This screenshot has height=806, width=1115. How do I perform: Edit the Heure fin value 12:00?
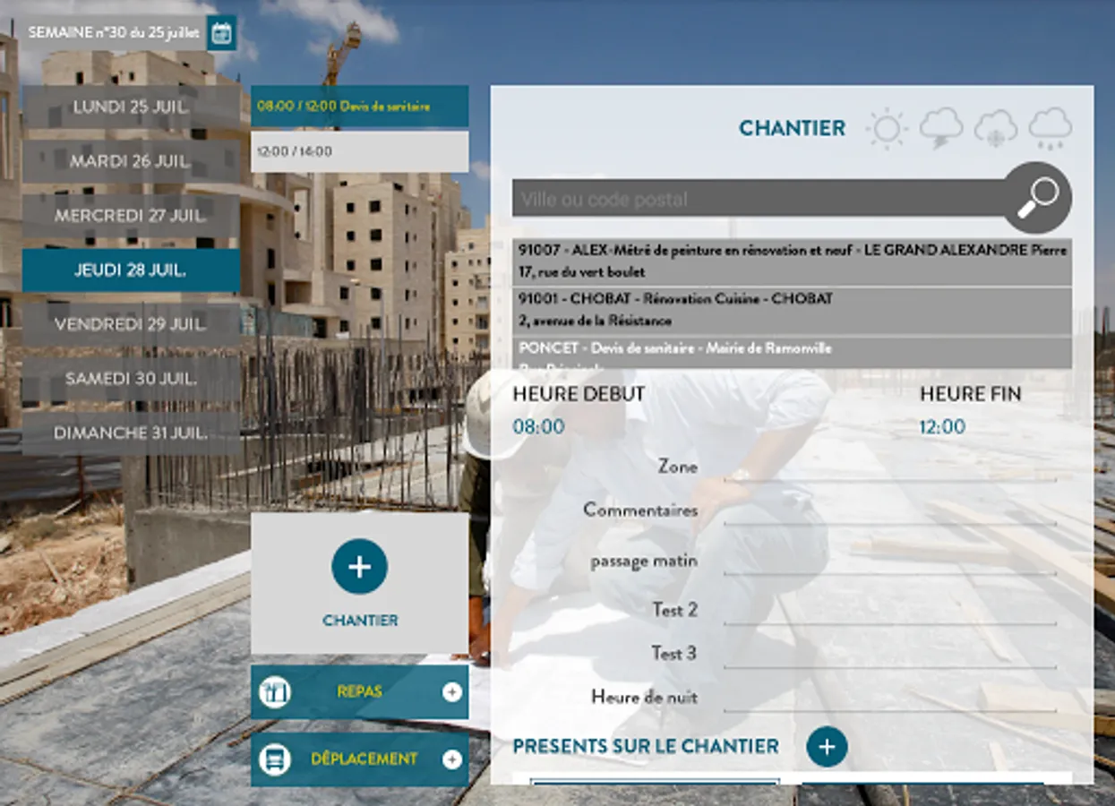click(942, 427)
